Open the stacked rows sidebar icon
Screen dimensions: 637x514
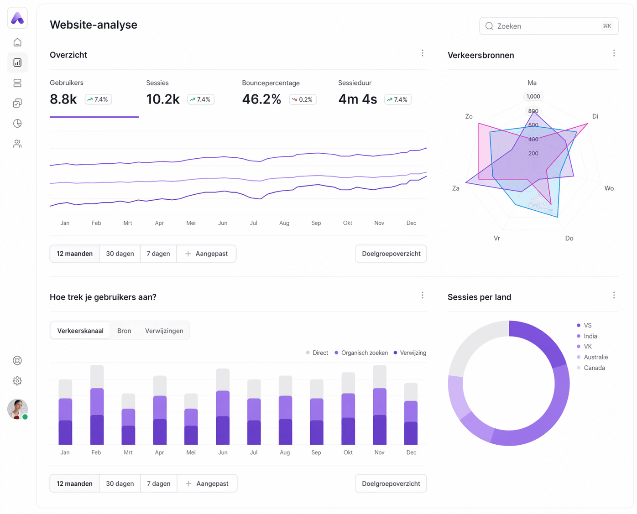pyautogui.click(x=17, y=83)
